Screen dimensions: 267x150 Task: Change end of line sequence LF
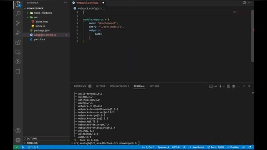coord(184,147)
